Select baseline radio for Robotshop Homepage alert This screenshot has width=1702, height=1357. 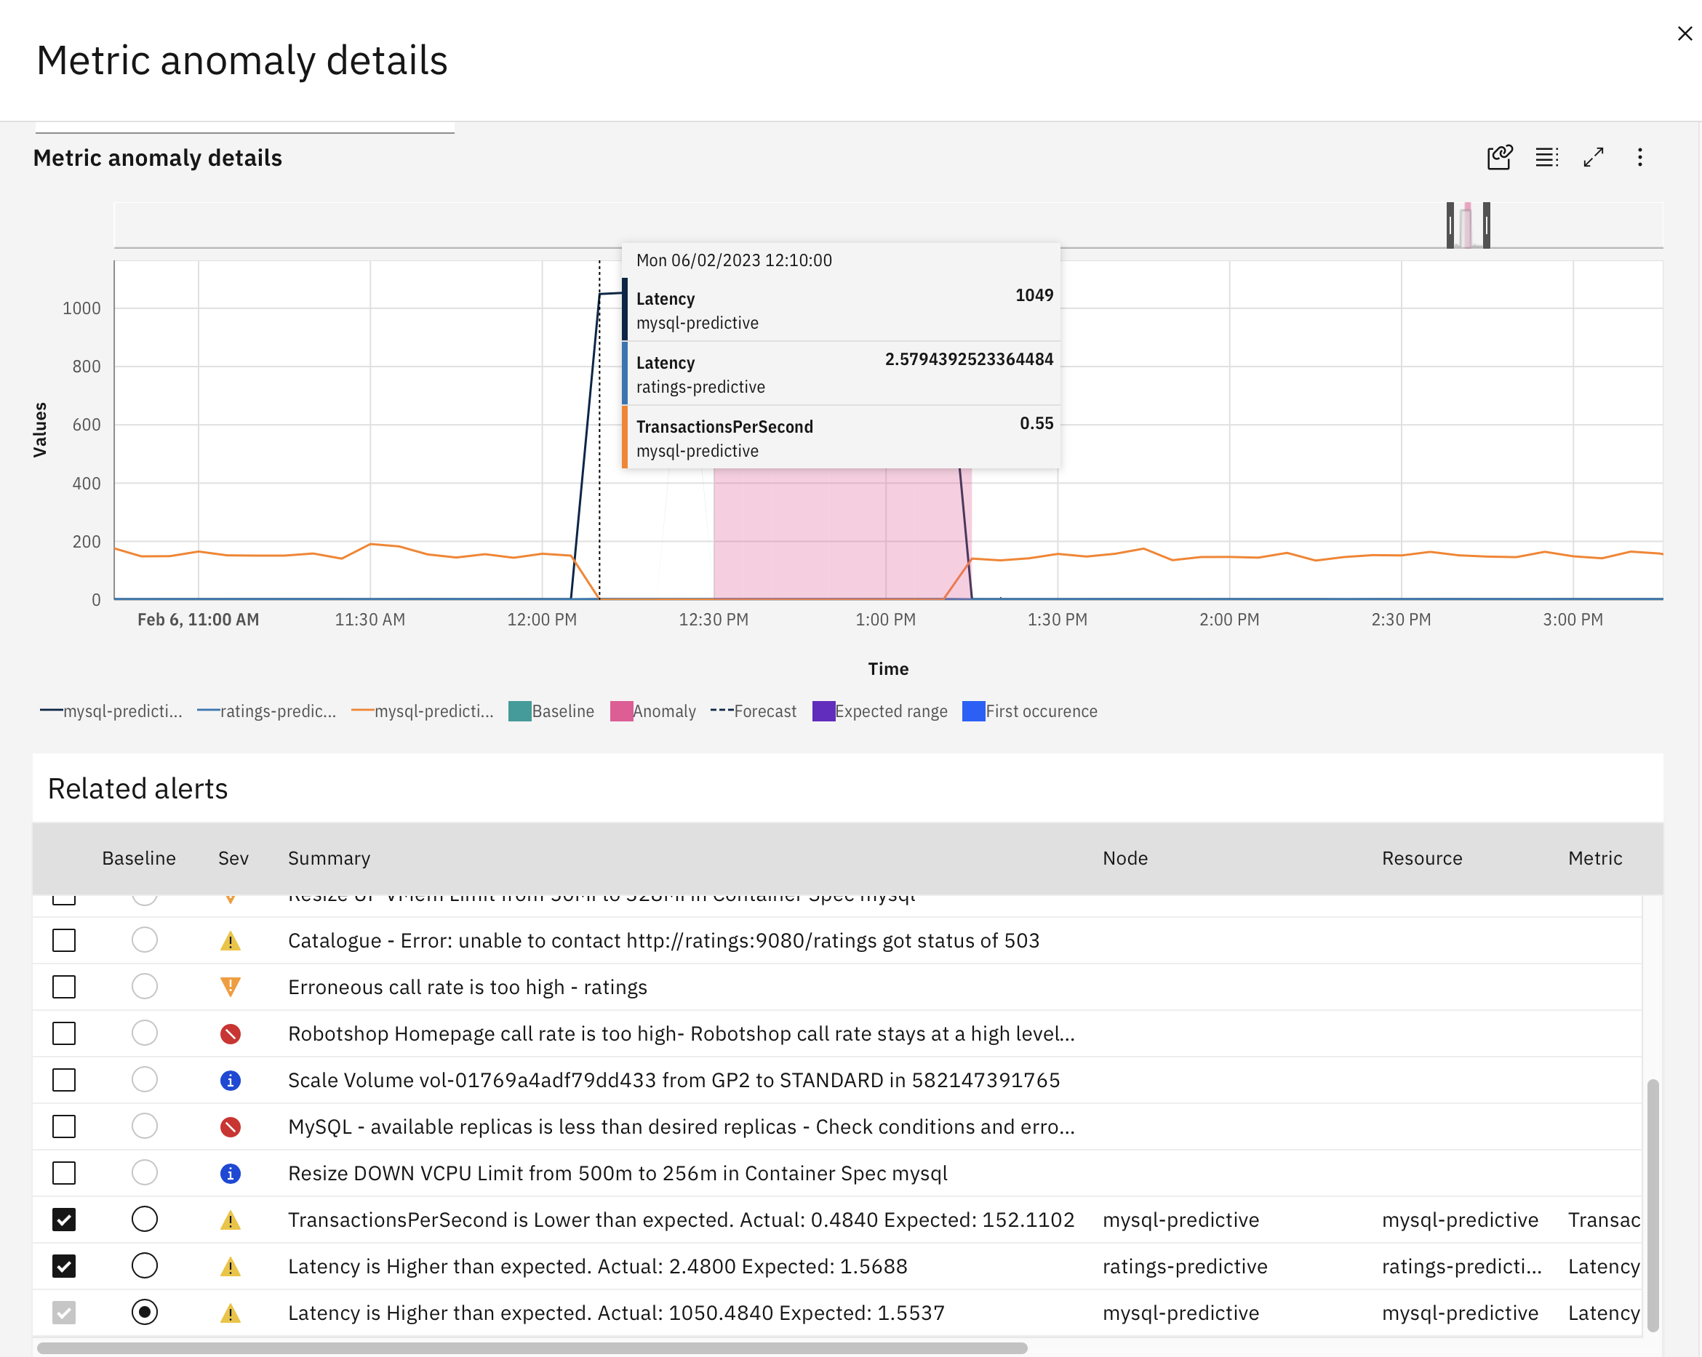pyautogui.click(x=145, y=1033)
